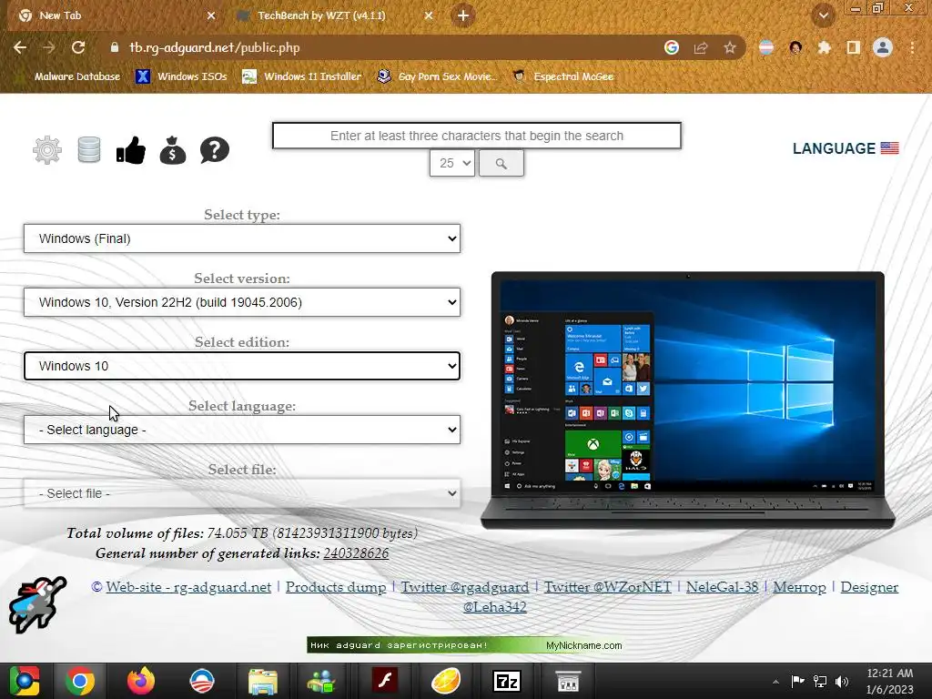Open Windows 11 Installer bookmark
Image resolution: width=932 pixels, height=699 pixels.
tap(302, 76)
